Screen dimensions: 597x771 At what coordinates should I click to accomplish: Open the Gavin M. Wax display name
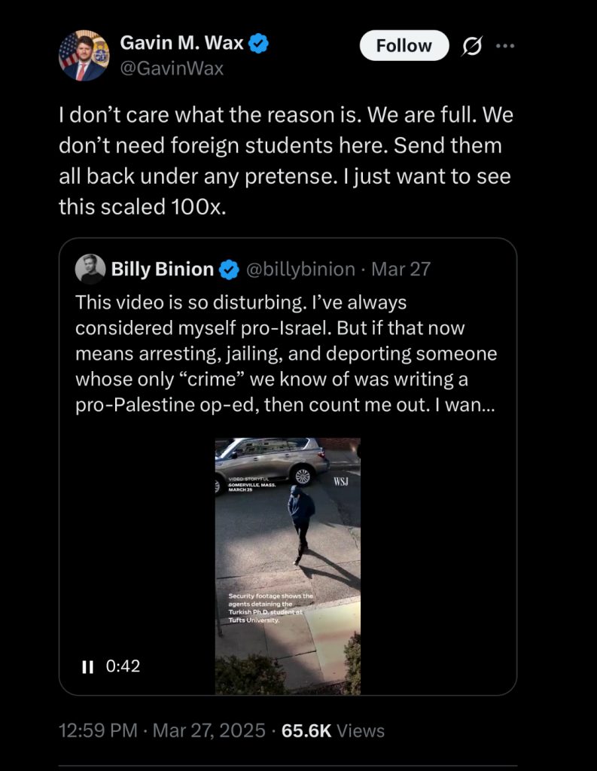pyautogui.click(x=181, y=44)
